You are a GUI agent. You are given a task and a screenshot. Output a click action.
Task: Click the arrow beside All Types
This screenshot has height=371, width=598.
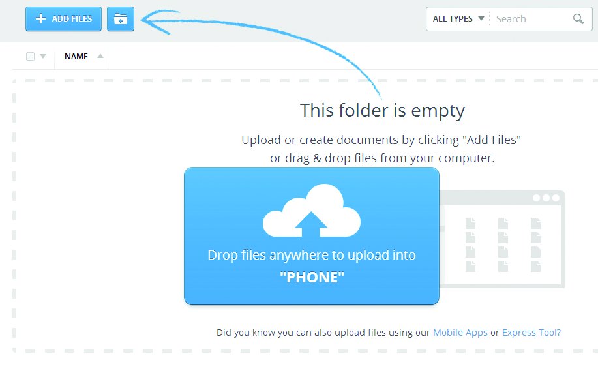(481, 18)
